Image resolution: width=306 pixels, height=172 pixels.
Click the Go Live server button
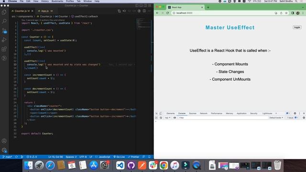pos(119,157)
